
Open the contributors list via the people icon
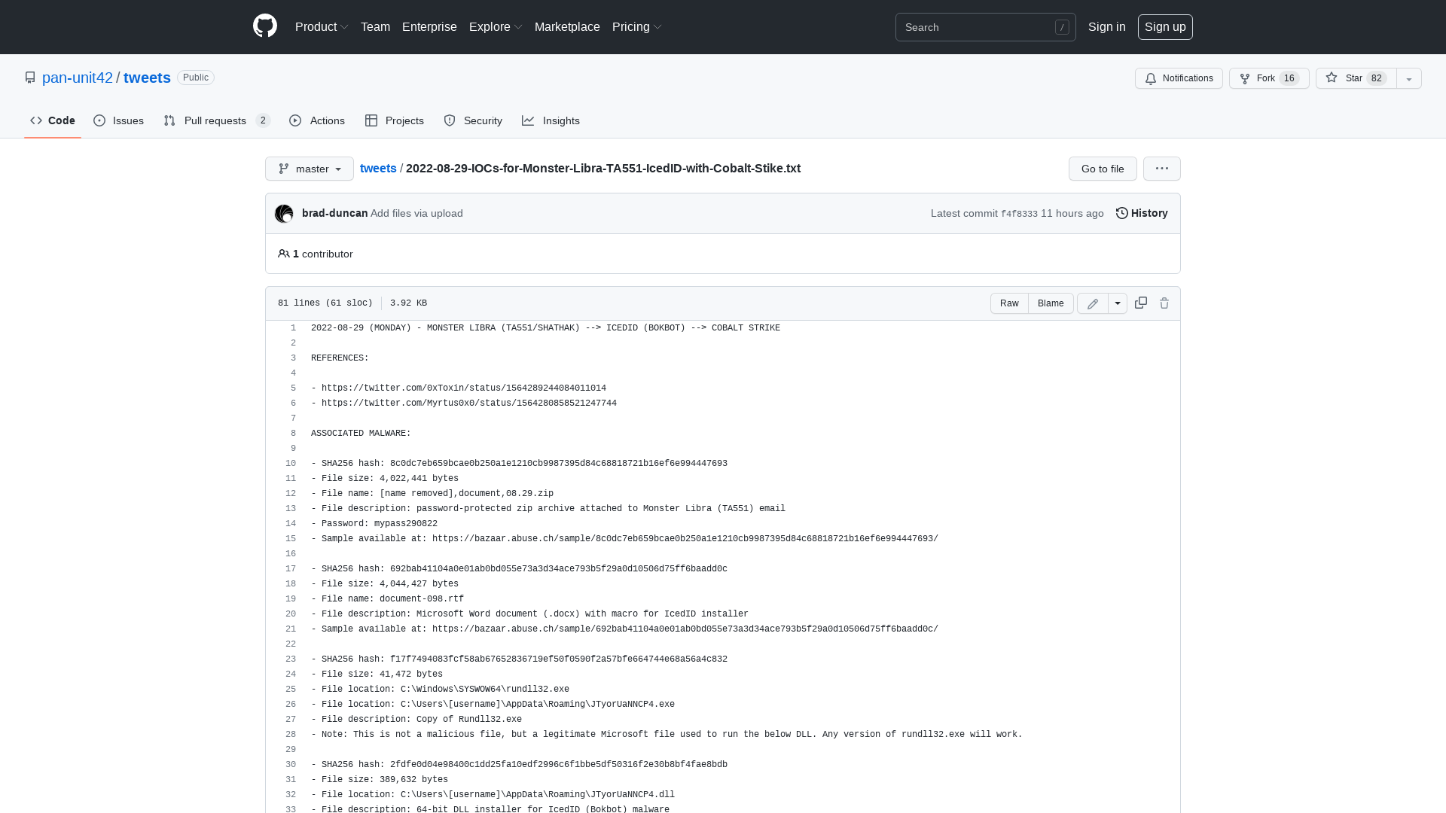(284, 254)
